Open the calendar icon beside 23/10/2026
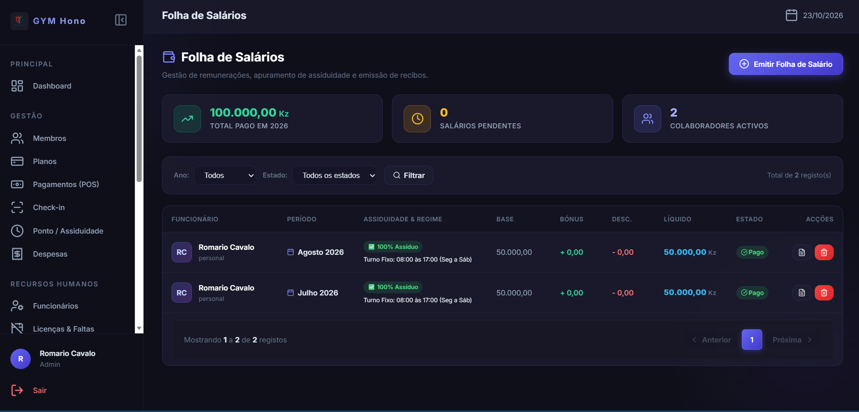859x412 pixels. pyautogui.click(x=791, y=15)
